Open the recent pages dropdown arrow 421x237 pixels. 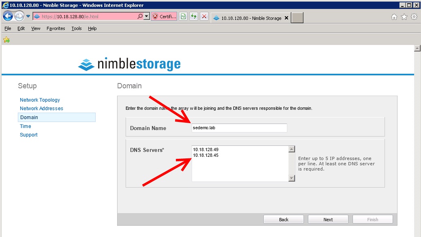point(28,16)
